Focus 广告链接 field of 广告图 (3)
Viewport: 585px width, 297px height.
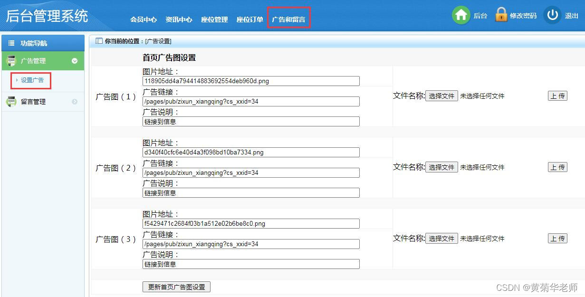pyautogui.click(x=251, y=244)
